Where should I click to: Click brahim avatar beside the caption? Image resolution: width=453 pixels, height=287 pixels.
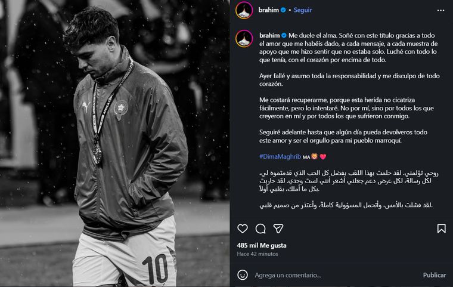(244, 38)
